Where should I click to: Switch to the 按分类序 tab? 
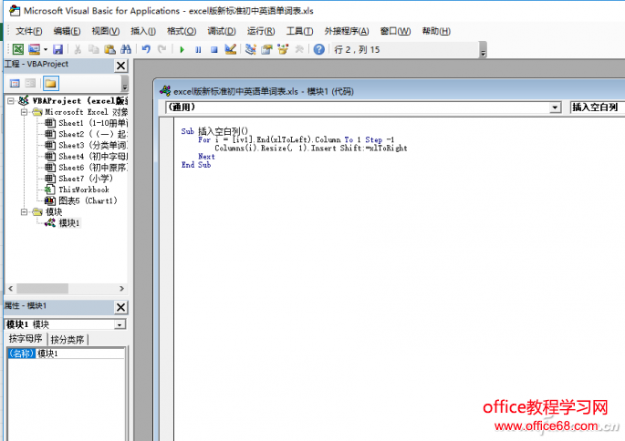[68, 340]
